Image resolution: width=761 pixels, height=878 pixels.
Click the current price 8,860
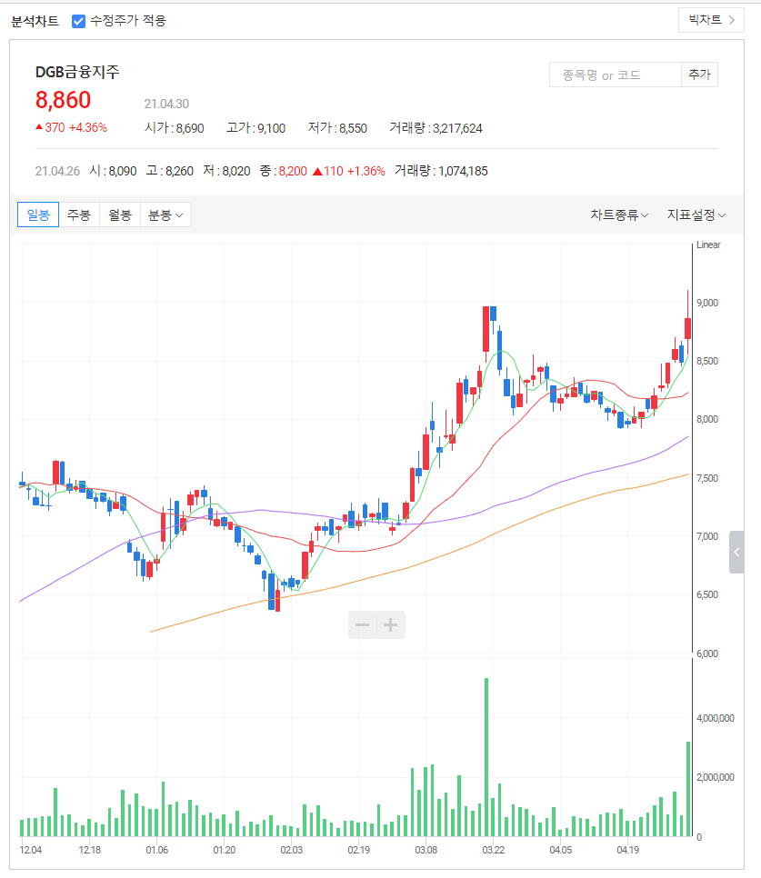click(63, 100)
